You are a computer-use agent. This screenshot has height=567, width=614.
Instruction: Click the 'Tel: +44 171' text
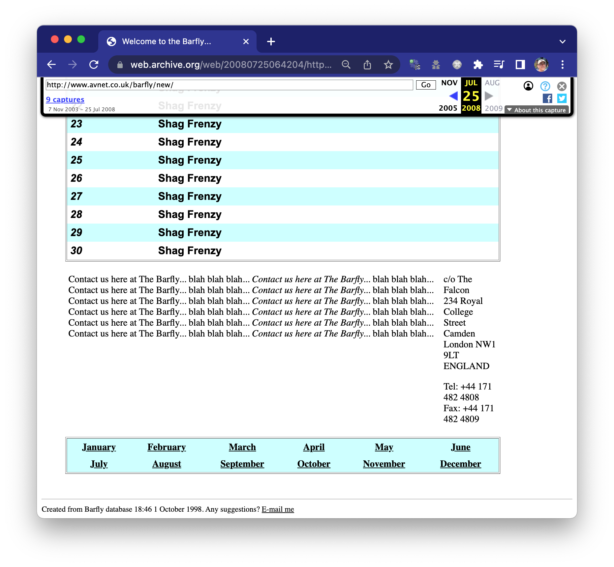pyautogui.click(x=468, y=386)
